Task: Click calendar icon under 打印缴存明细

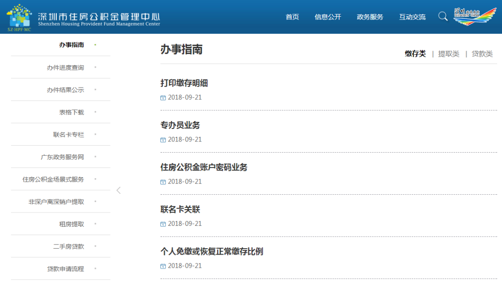Action: point(163,98)
